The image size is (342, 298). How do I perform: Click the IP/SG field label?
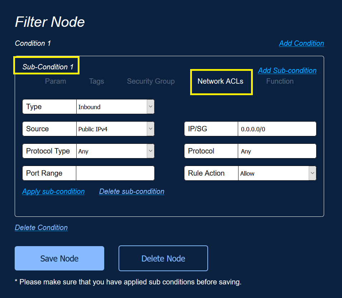point(197,129)
